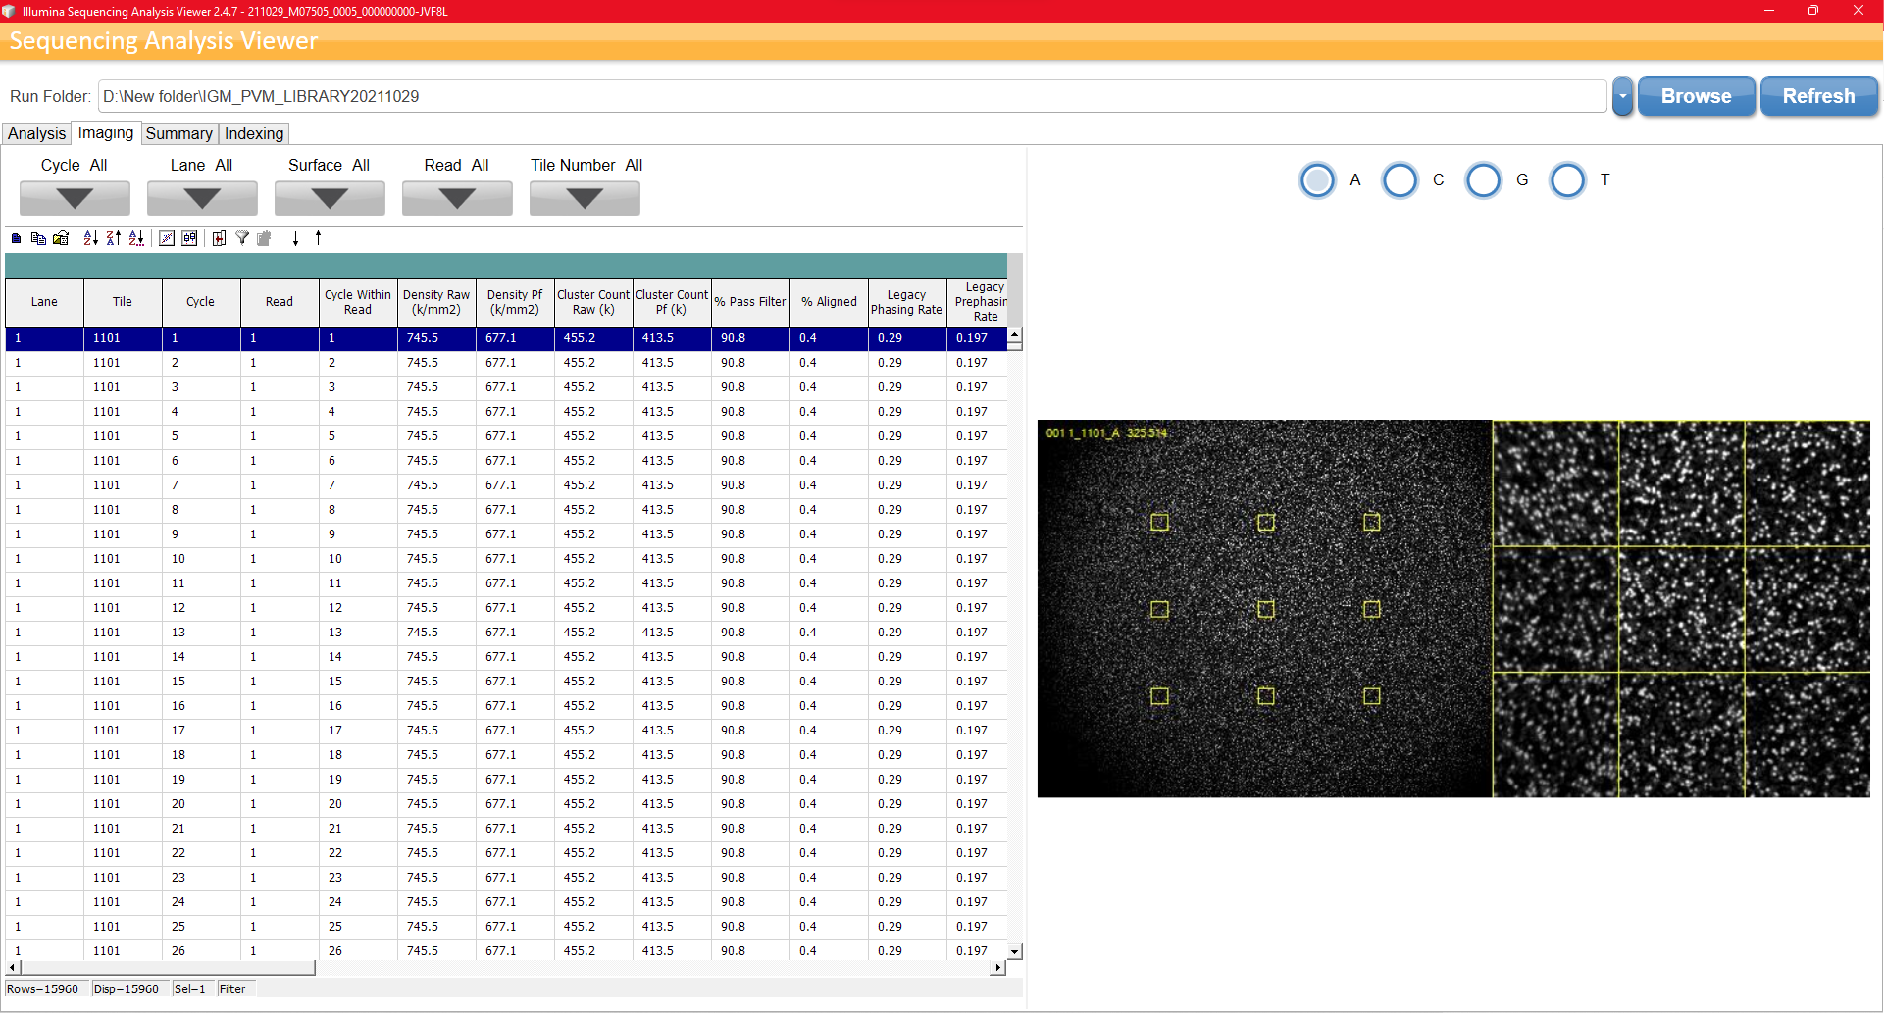
Task: Click the copy to clipboard toolbar icon
Action: (x=38, y=238)
